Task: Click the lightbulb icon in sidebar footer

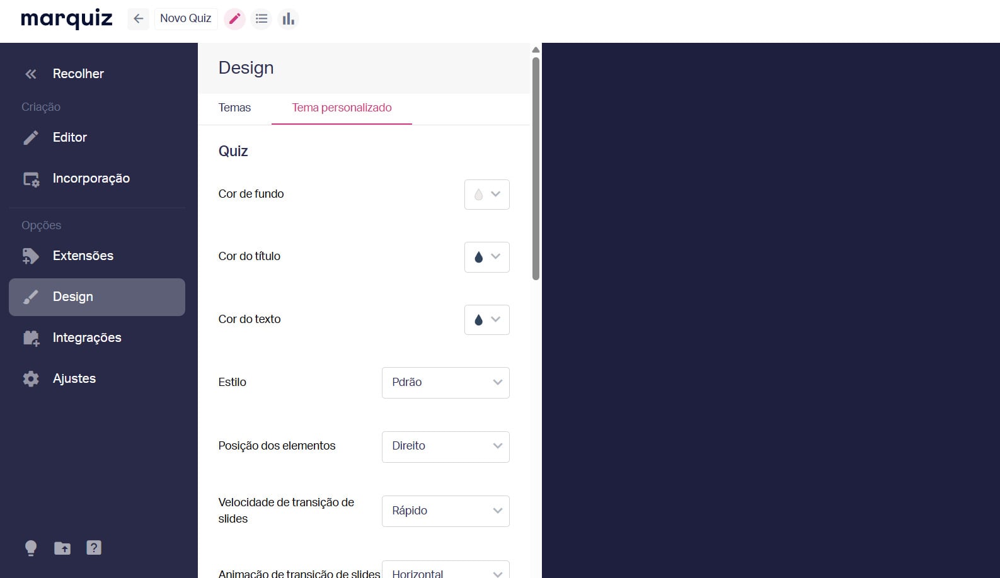Action: [31, 548]
